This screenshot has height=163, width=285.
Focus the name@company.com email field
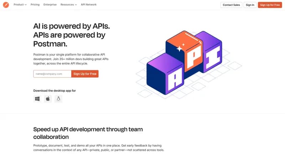pos(52,74)
